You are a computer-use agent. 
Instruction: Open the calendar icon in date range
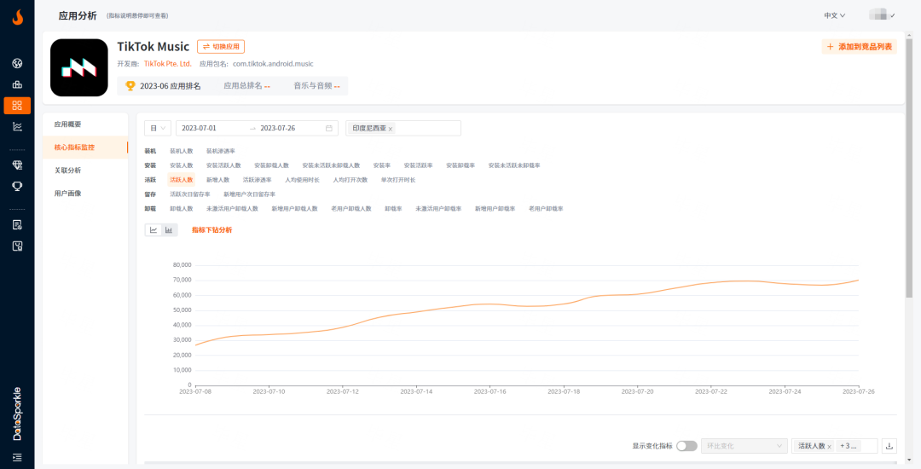pos(329,128)
